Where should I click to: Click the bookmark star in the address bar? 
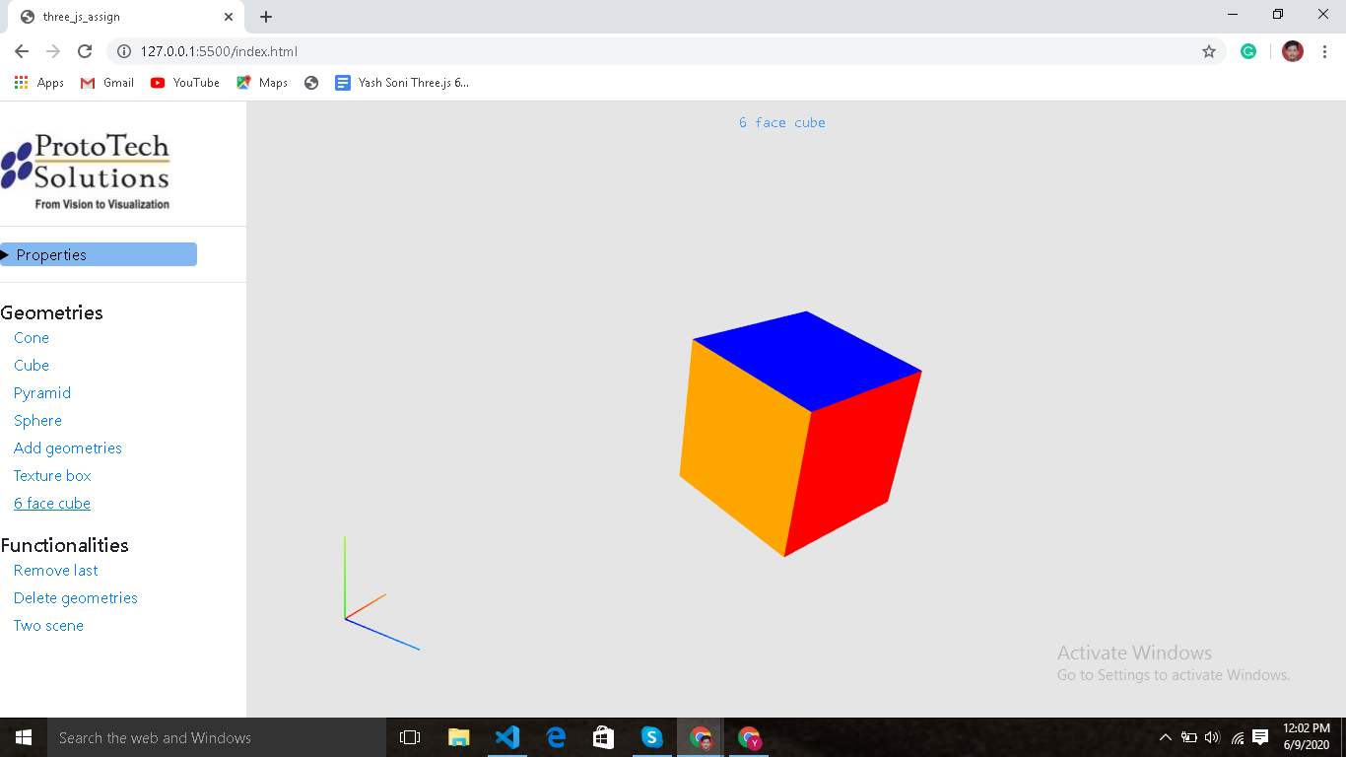[1209, 50]
